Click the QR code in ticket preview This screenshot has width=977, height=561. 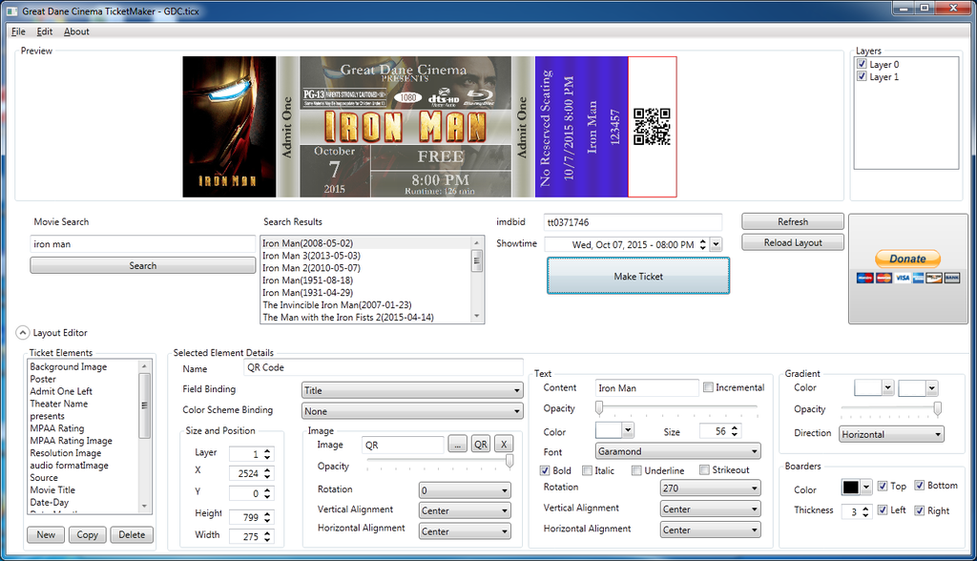(x=652, y=127)
